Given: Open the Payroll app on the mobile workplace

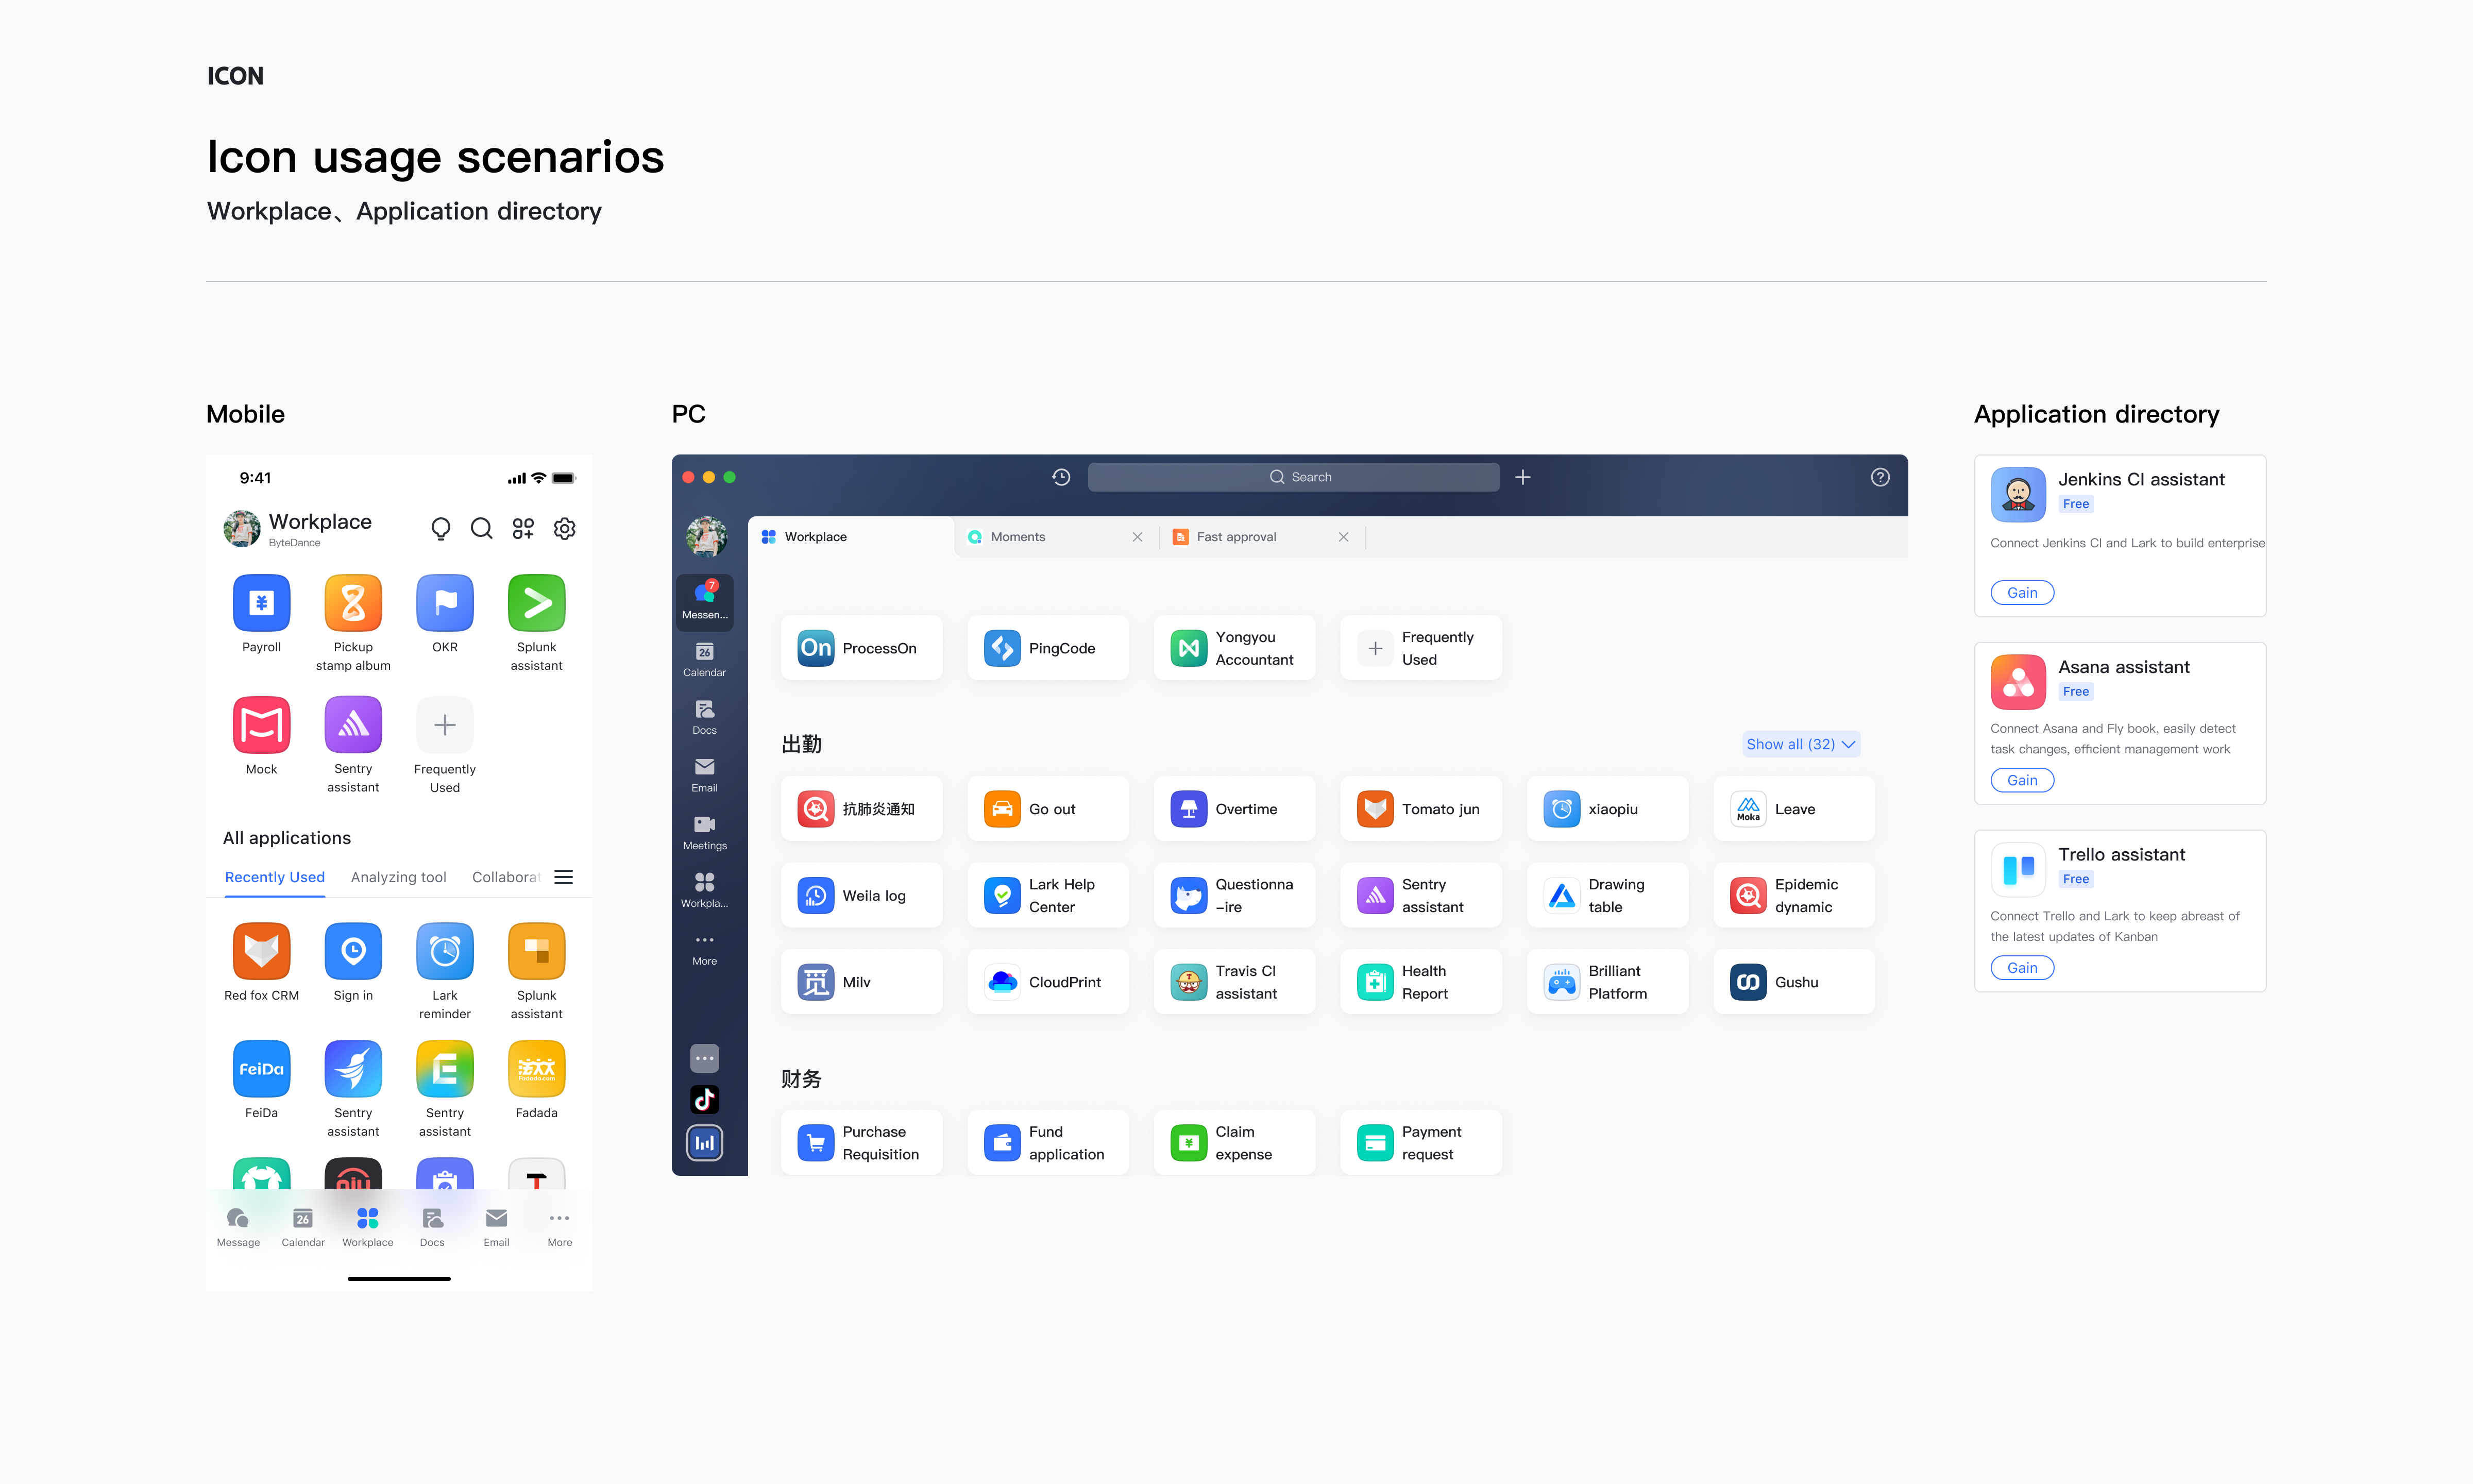Looking at the screenshot, I should (261, 603).
